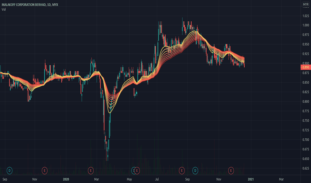Click the dividend D marker after Sep 2020
Viewport: 311px width, 183px height.
click(195, 170)
